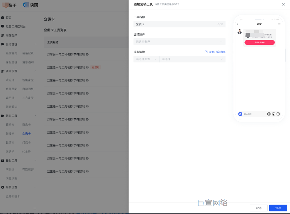
Task: Collapse the 会话管理 section chevron
Action: [35, 44]
